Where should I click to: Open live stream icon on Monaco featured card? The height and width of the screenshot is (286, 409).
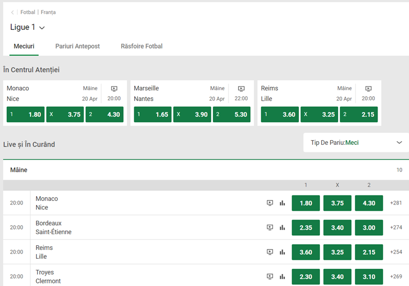point(114,89)
